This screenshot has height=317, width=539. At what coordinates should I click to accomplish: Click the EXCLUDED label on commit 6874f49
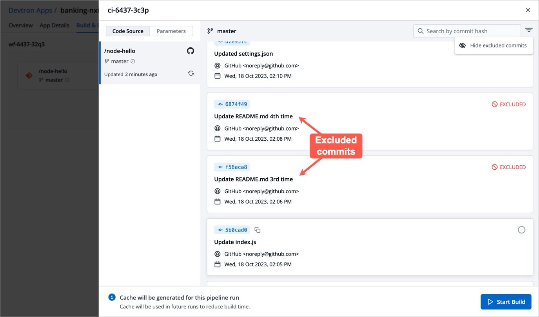pos(509,104)
